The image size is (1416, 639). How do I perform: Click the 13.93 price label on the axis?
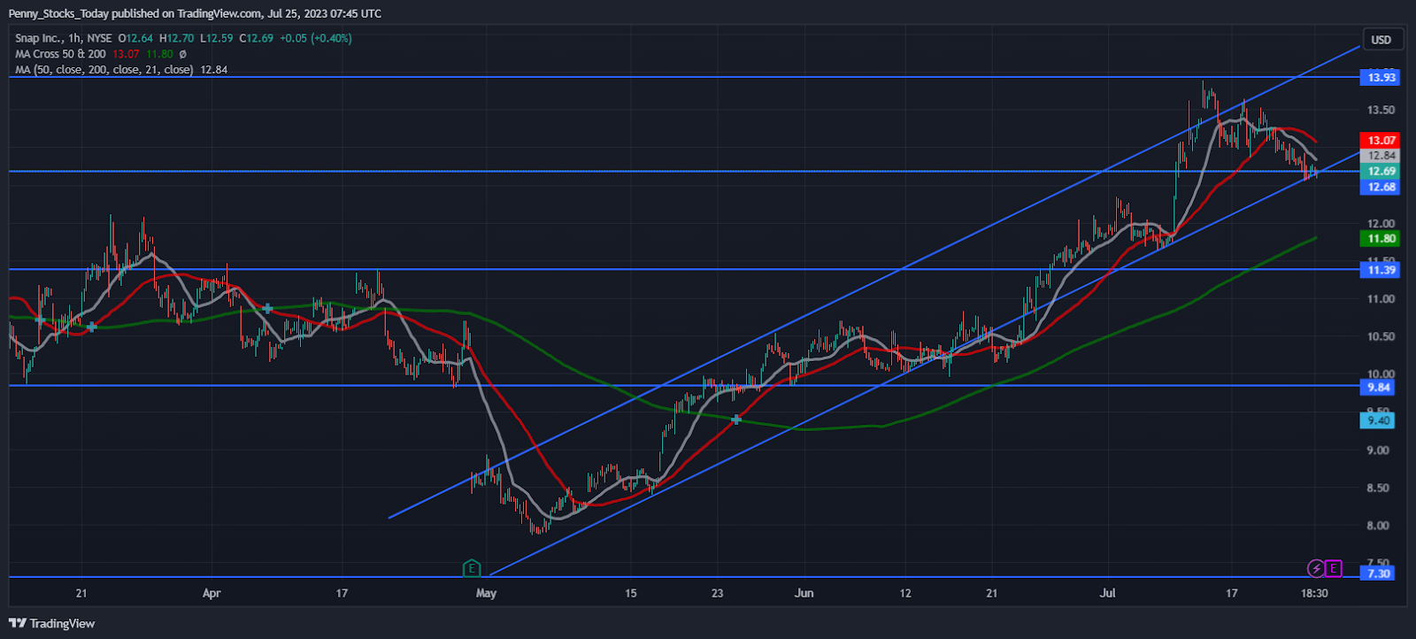click(x=1381, y=78)
